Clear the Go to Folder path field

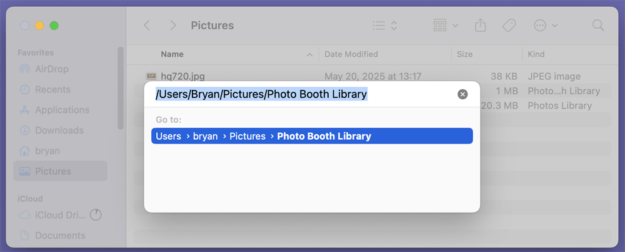coord(462,94)
